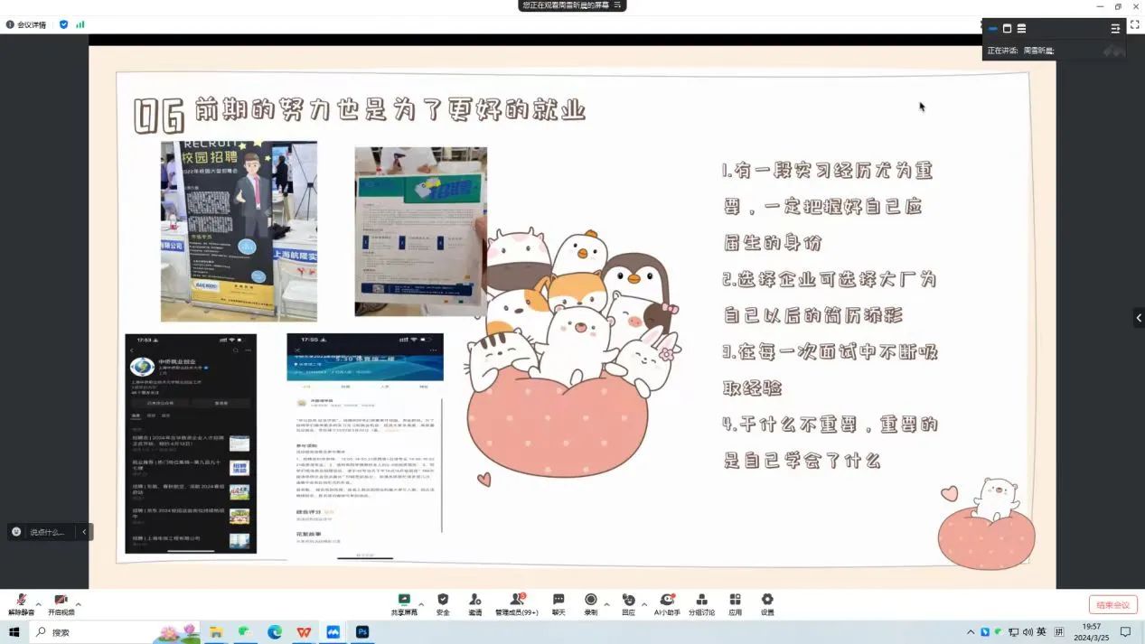Start recording with 录制 button
Viewport: 1145px width, 644px height.
[x=590, y=603]
